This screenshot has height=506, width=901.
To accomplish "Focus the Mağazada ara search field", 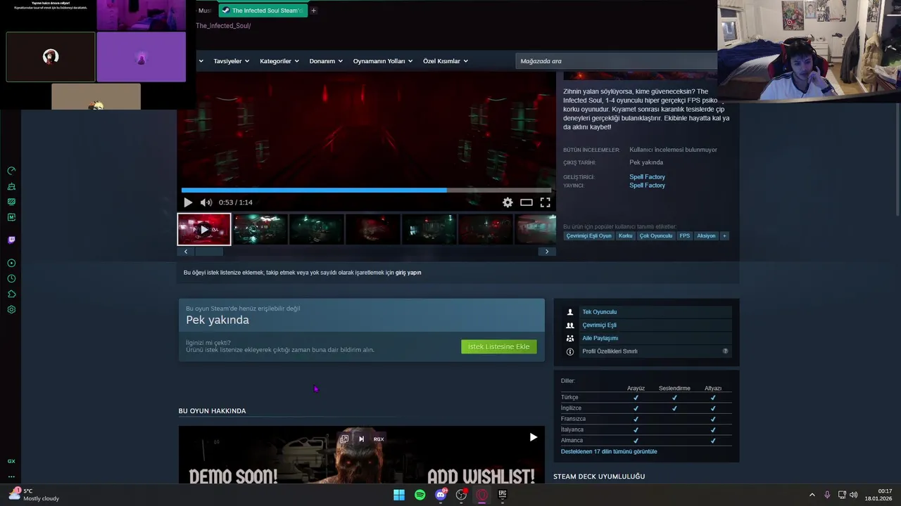I will [616, 61].
